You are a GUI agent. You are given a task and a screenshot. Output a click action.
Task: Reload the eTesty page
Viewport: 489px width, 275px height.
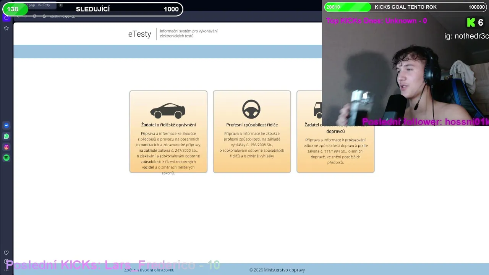click(34, 16)
